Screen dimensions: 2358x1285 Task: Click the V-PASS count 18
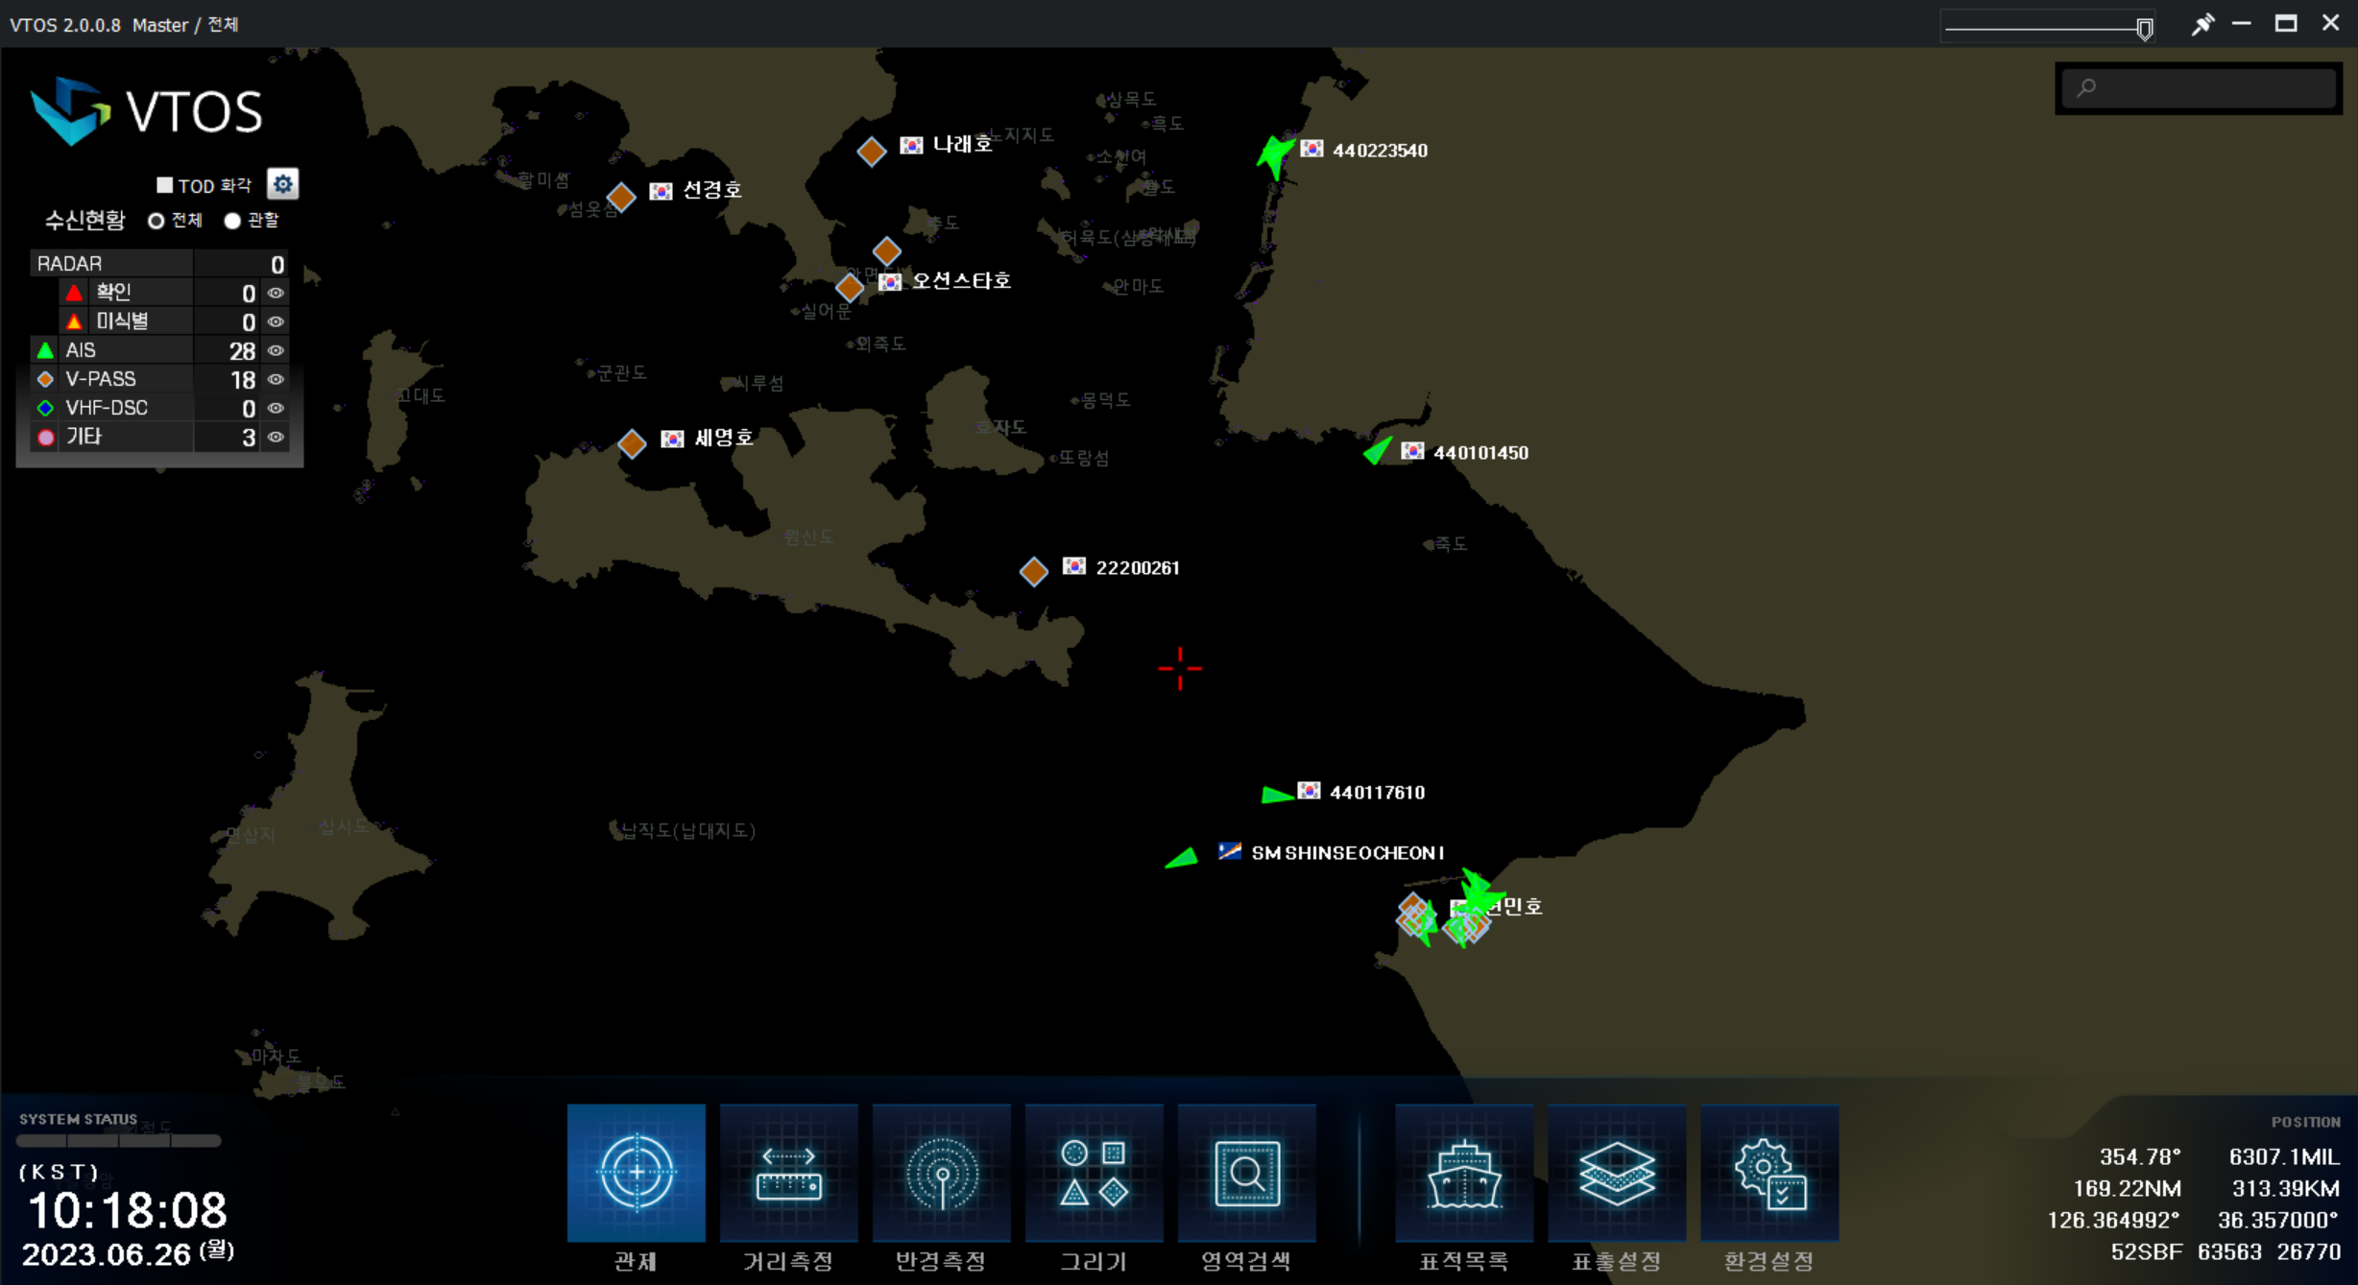(x=242, y=380)
